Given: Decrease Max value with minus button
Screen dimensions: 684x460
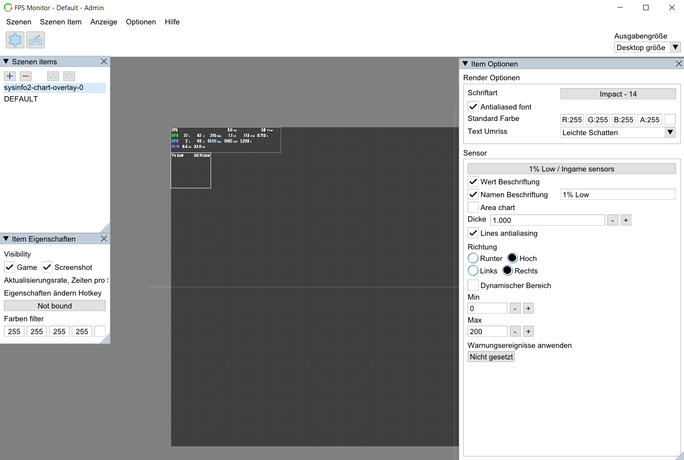Looking at the screenshot, I should (515, 331).
